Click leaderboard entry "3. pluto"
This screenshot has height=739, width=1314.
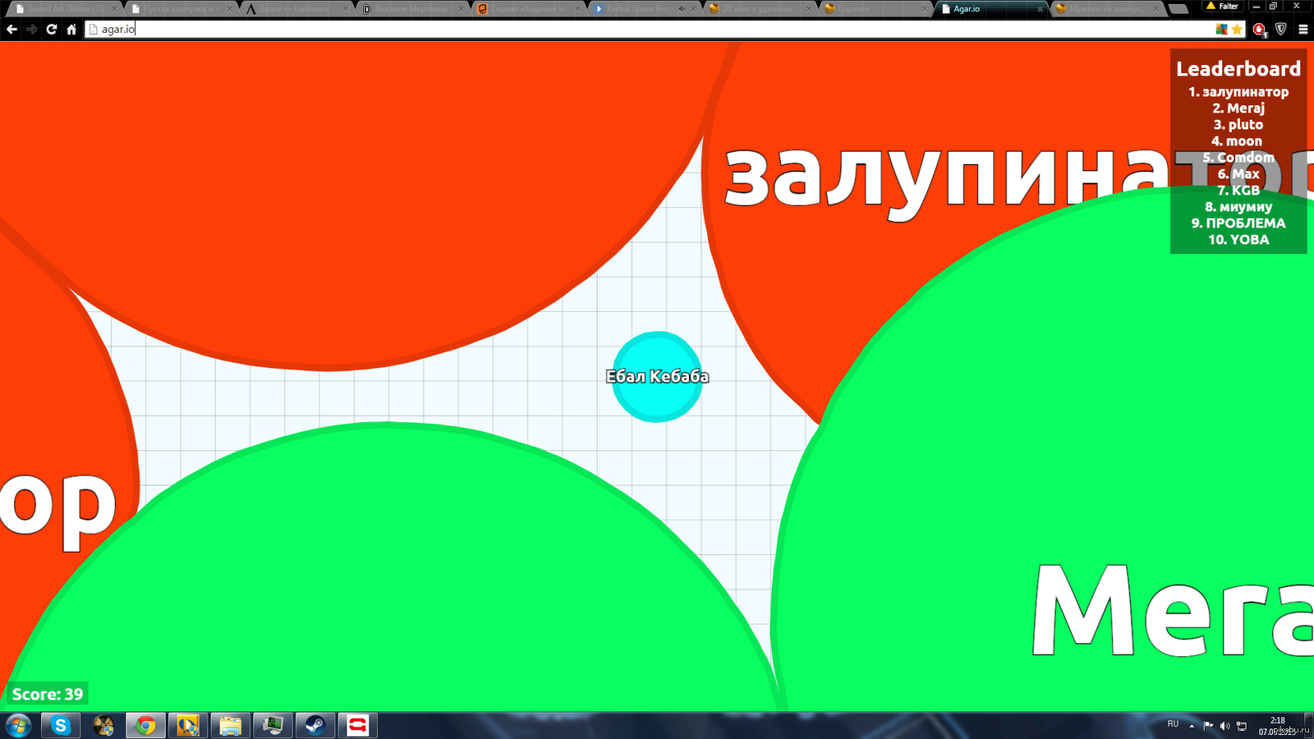coord(1238,125)
